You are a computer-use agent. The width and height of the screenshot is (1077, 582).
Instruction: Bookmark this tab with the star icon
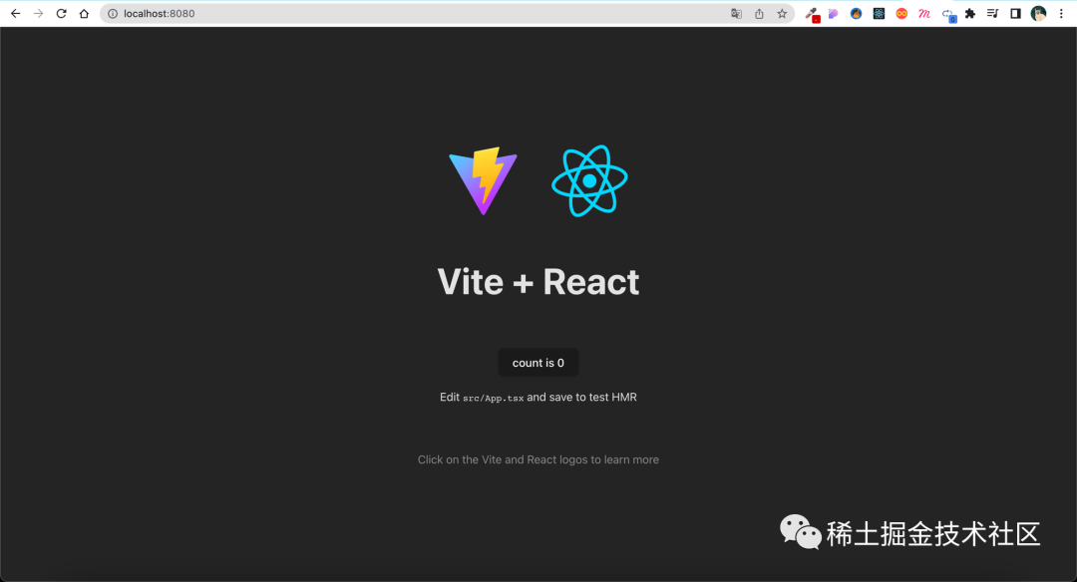tap(782, 13)
